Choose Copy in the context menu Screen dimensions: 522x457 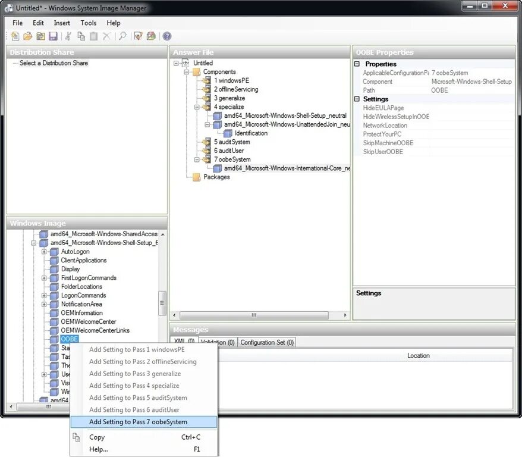point(144,437)
